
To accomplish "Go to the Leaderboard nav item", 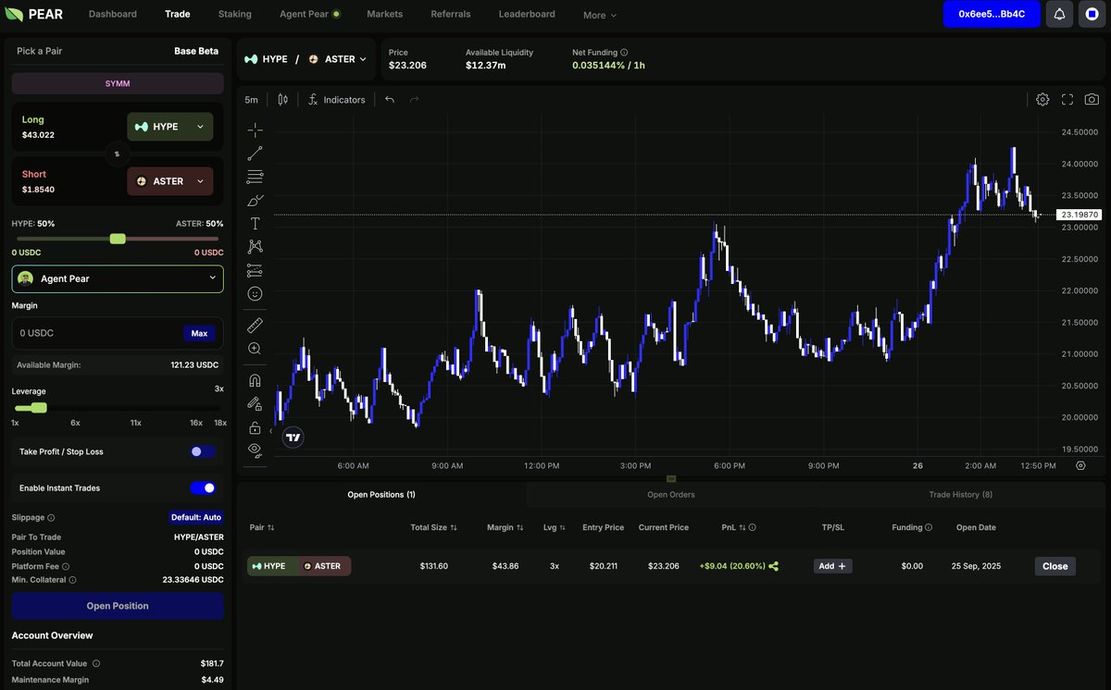I will point(527,14).
